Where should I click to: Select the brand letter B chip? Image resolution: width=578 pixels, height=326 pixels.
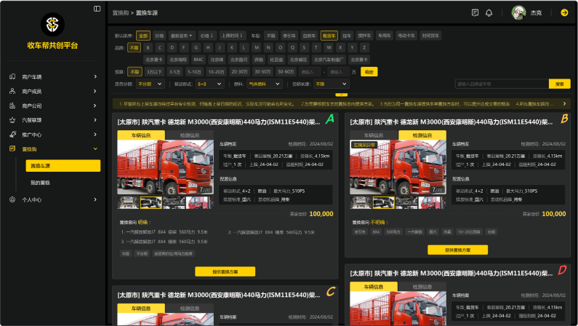(148, 47)
